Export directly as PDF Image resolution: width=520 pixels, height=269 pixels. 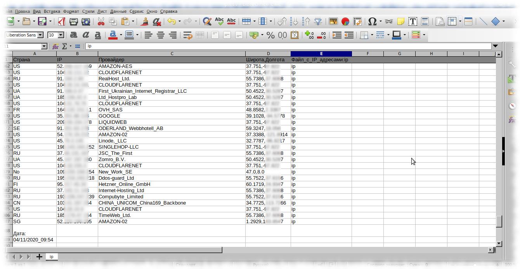(61, 21)
